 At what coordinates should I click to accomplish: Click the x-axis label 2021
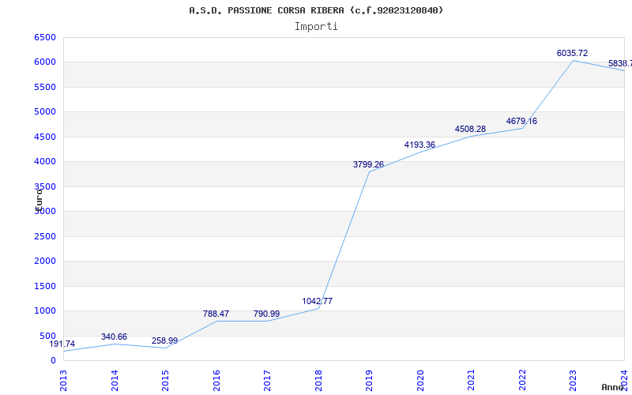click(x=472, y=381)
